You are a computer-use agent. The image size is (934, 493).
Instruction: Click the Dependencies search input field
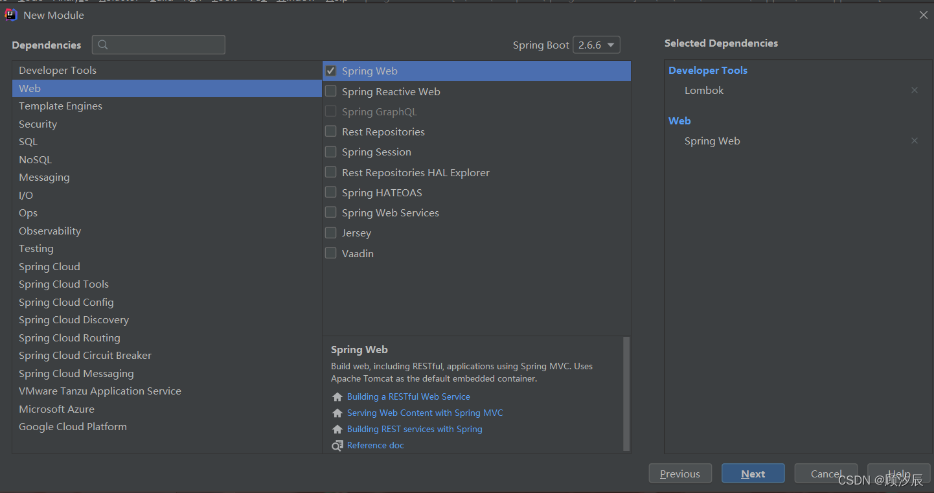coord(159,45)
